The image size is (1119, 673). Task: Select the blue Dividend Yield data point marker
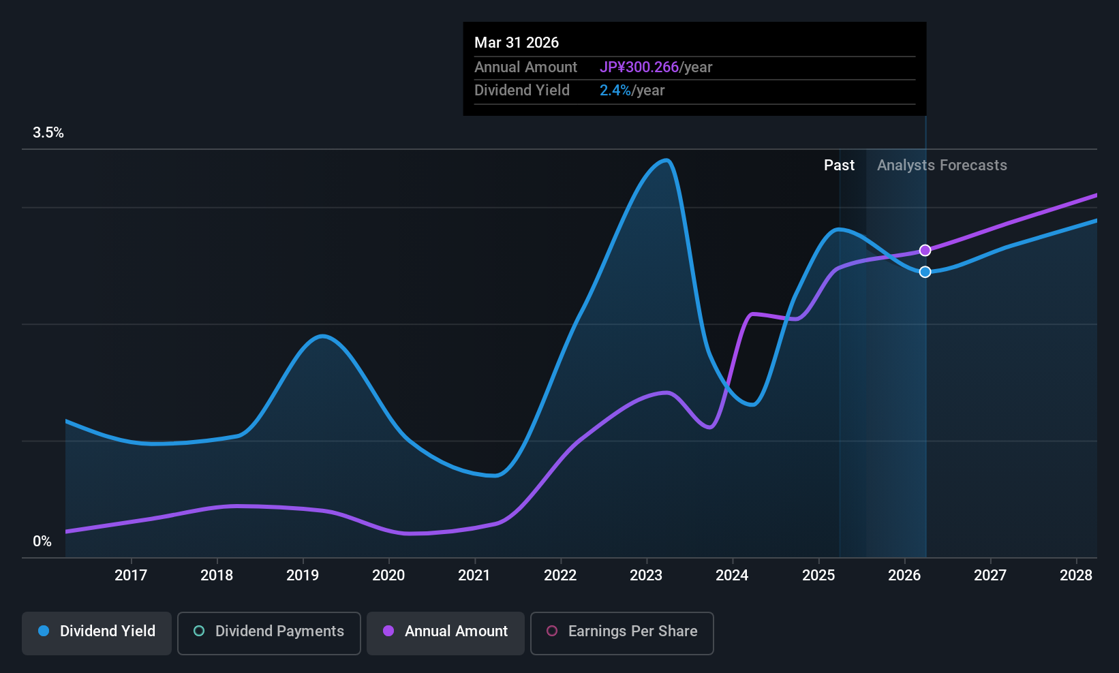925,272
